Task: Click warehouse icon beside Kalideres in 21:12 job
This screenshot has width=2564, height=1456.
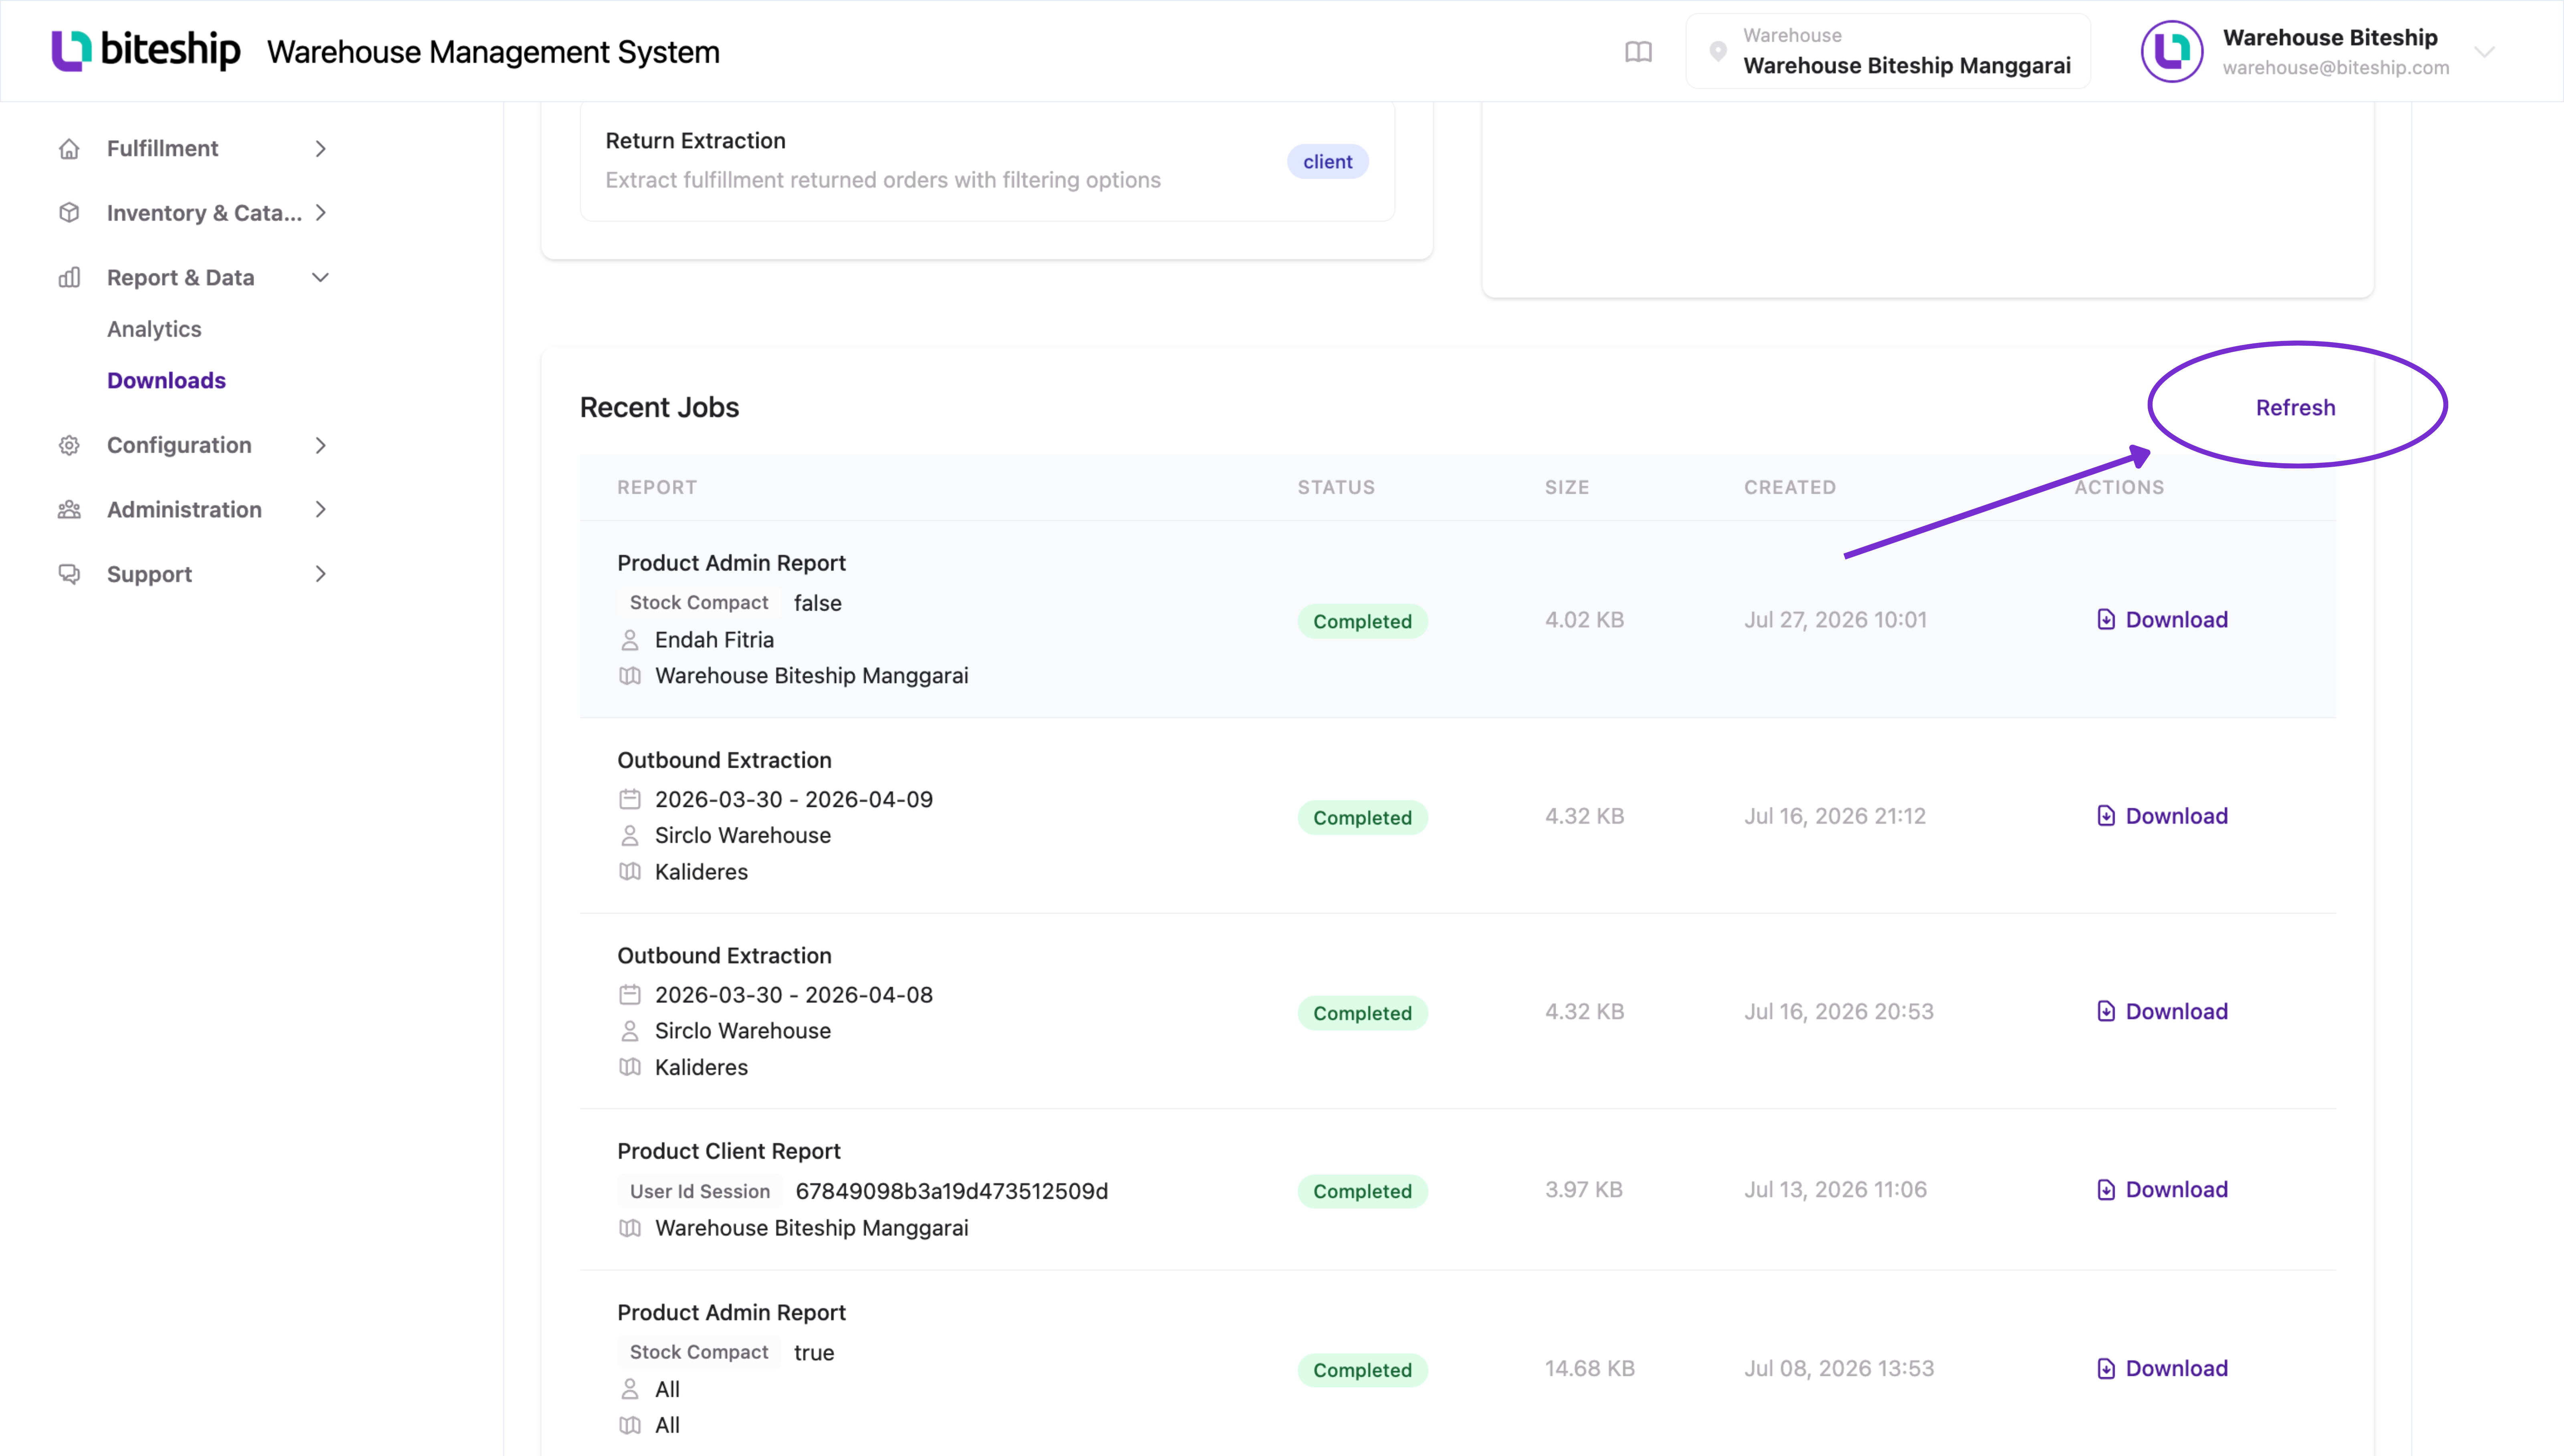Action: tap(630, 872)
